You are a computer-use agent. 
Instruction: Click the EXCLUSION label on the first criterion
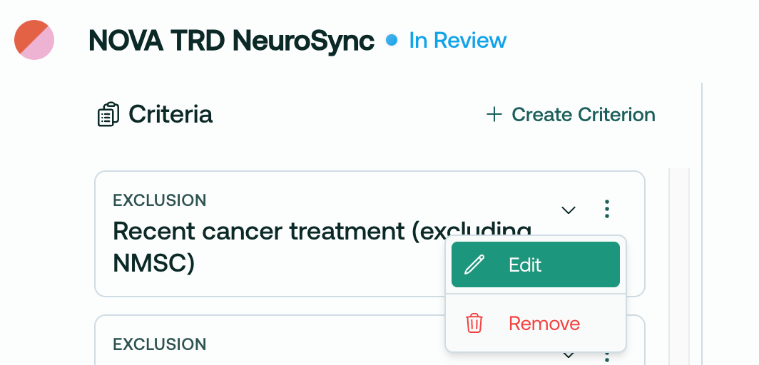(160, 200)
